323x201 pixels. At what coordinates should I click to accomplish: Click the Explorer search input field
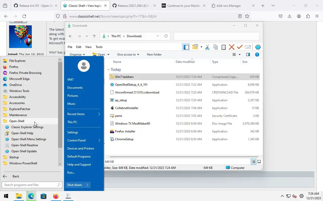[217, 36]
